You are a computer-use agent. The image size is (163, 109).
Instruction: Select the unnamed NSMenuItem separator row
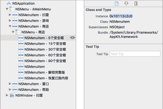38,67
